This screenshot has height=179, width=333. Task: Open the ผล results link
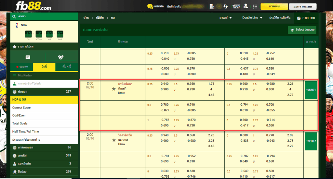(113, 18)
